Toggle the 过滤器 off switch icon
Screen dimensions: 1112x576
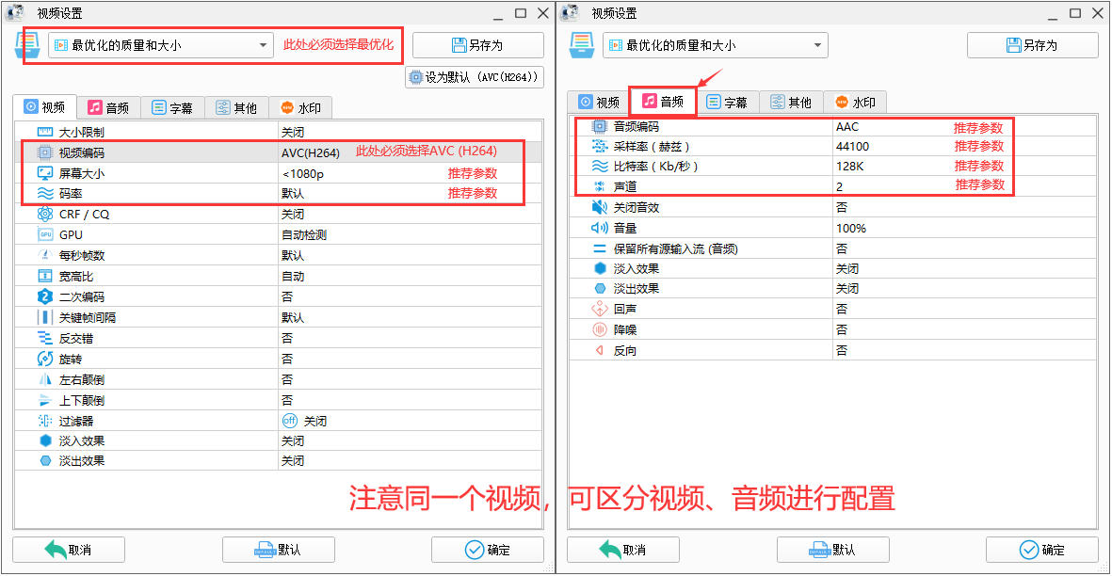point(289,421)
